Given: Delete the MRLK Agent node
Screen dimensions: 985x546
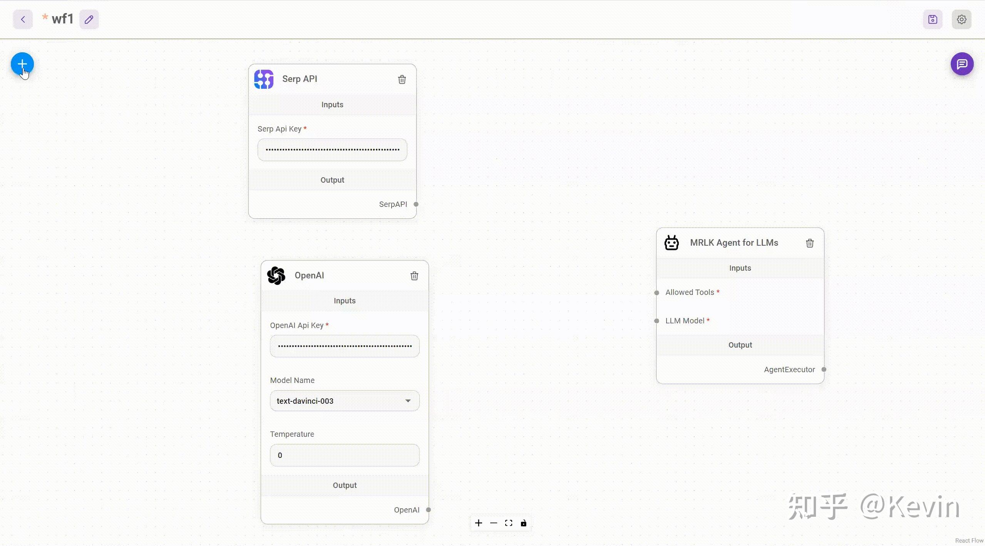Looking at the screenshot, I should point(809,243).
